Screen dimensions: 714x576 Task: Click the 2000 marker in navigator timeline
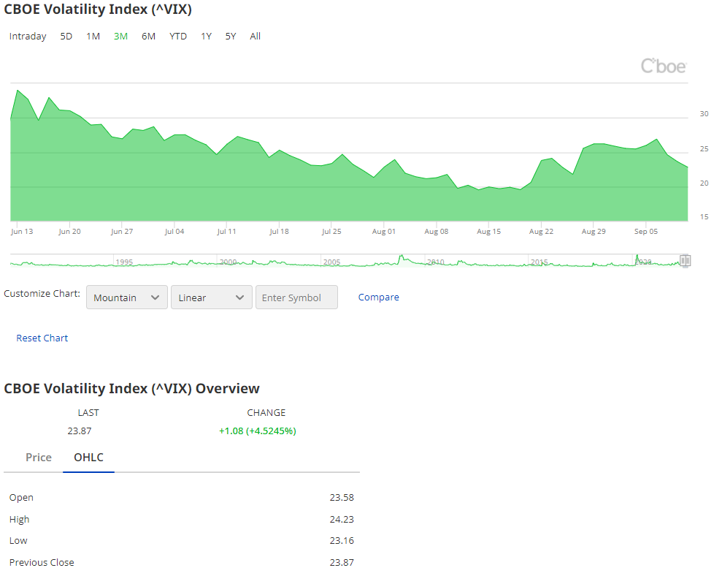pyautogui.click(x=228, y=262)
